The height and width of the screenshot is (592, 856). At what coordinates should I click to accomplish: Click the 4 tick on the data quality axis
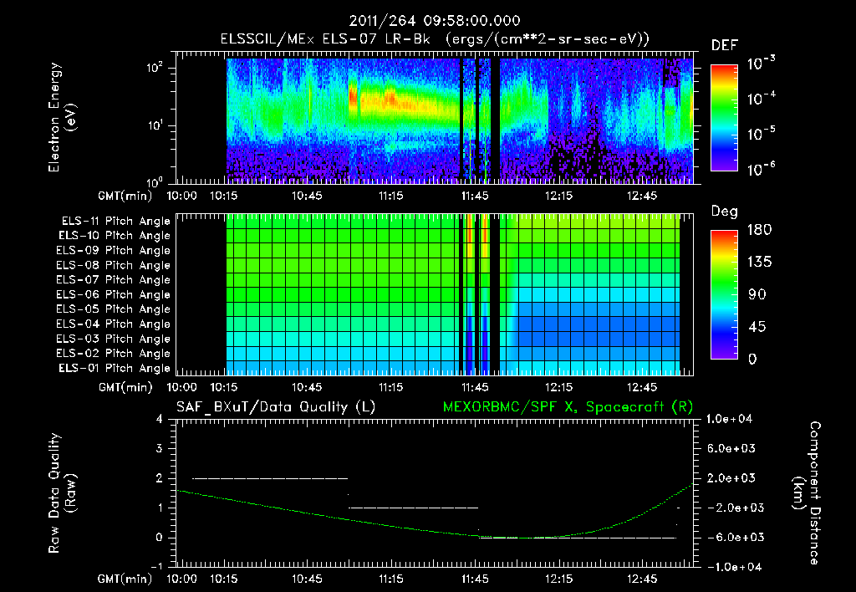160,419
